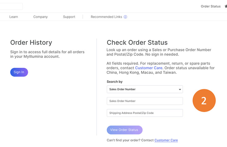Viewport: 227px width, 147px height.
Task: Click the info icon beside Recommended Links
Action: tap(126, 17)
